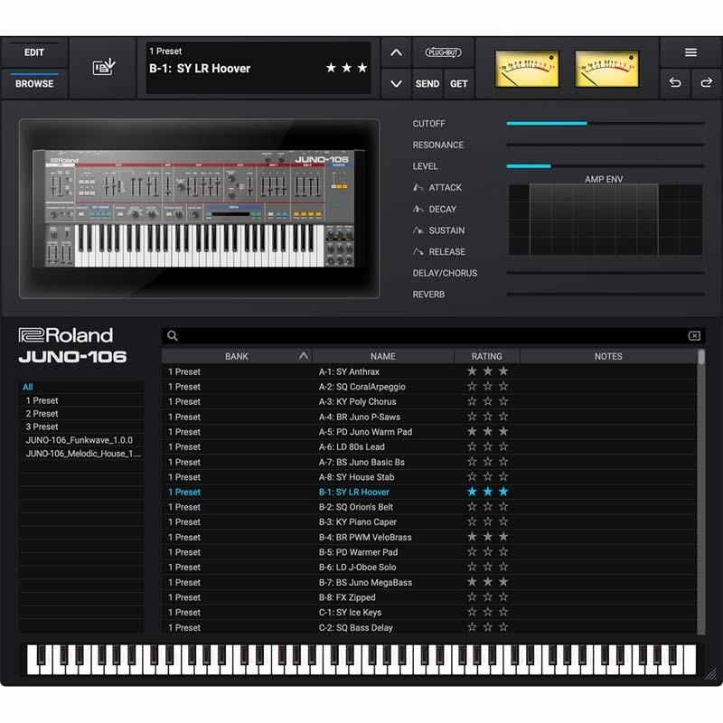The width and height of the screenshot is (723, 723).
Task: Click the JUNO-106 synth thumbnail image
Action: point(199,209)
